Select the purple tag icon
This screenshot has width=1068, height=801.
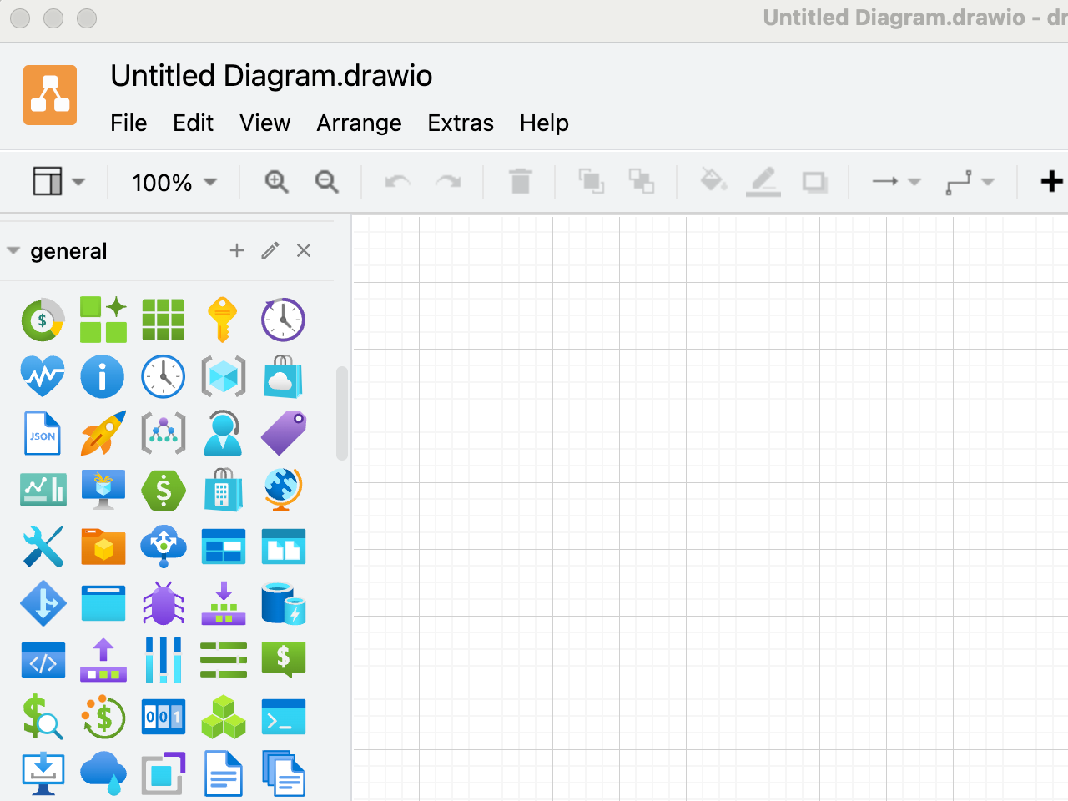(x=283, y=433)
